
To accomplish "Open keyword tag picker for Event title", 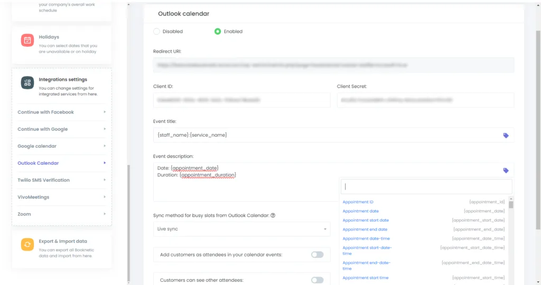I will tap(506, 136).
